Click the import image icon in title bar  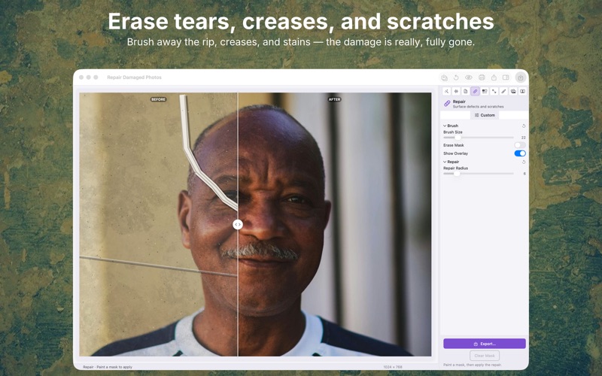[x=444, y=77]
